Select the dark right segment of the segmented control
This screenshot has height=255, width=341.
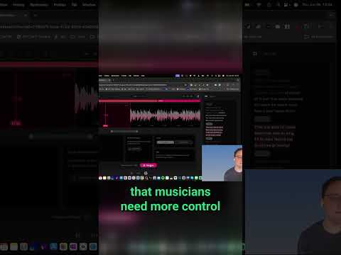(x=183, y=142)
